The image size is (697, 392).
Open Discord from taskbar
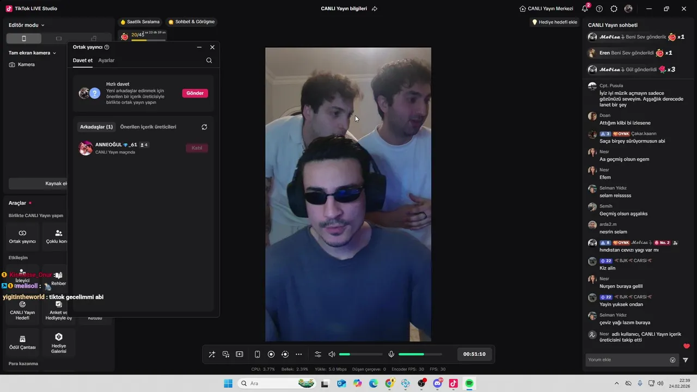point(437,383)
